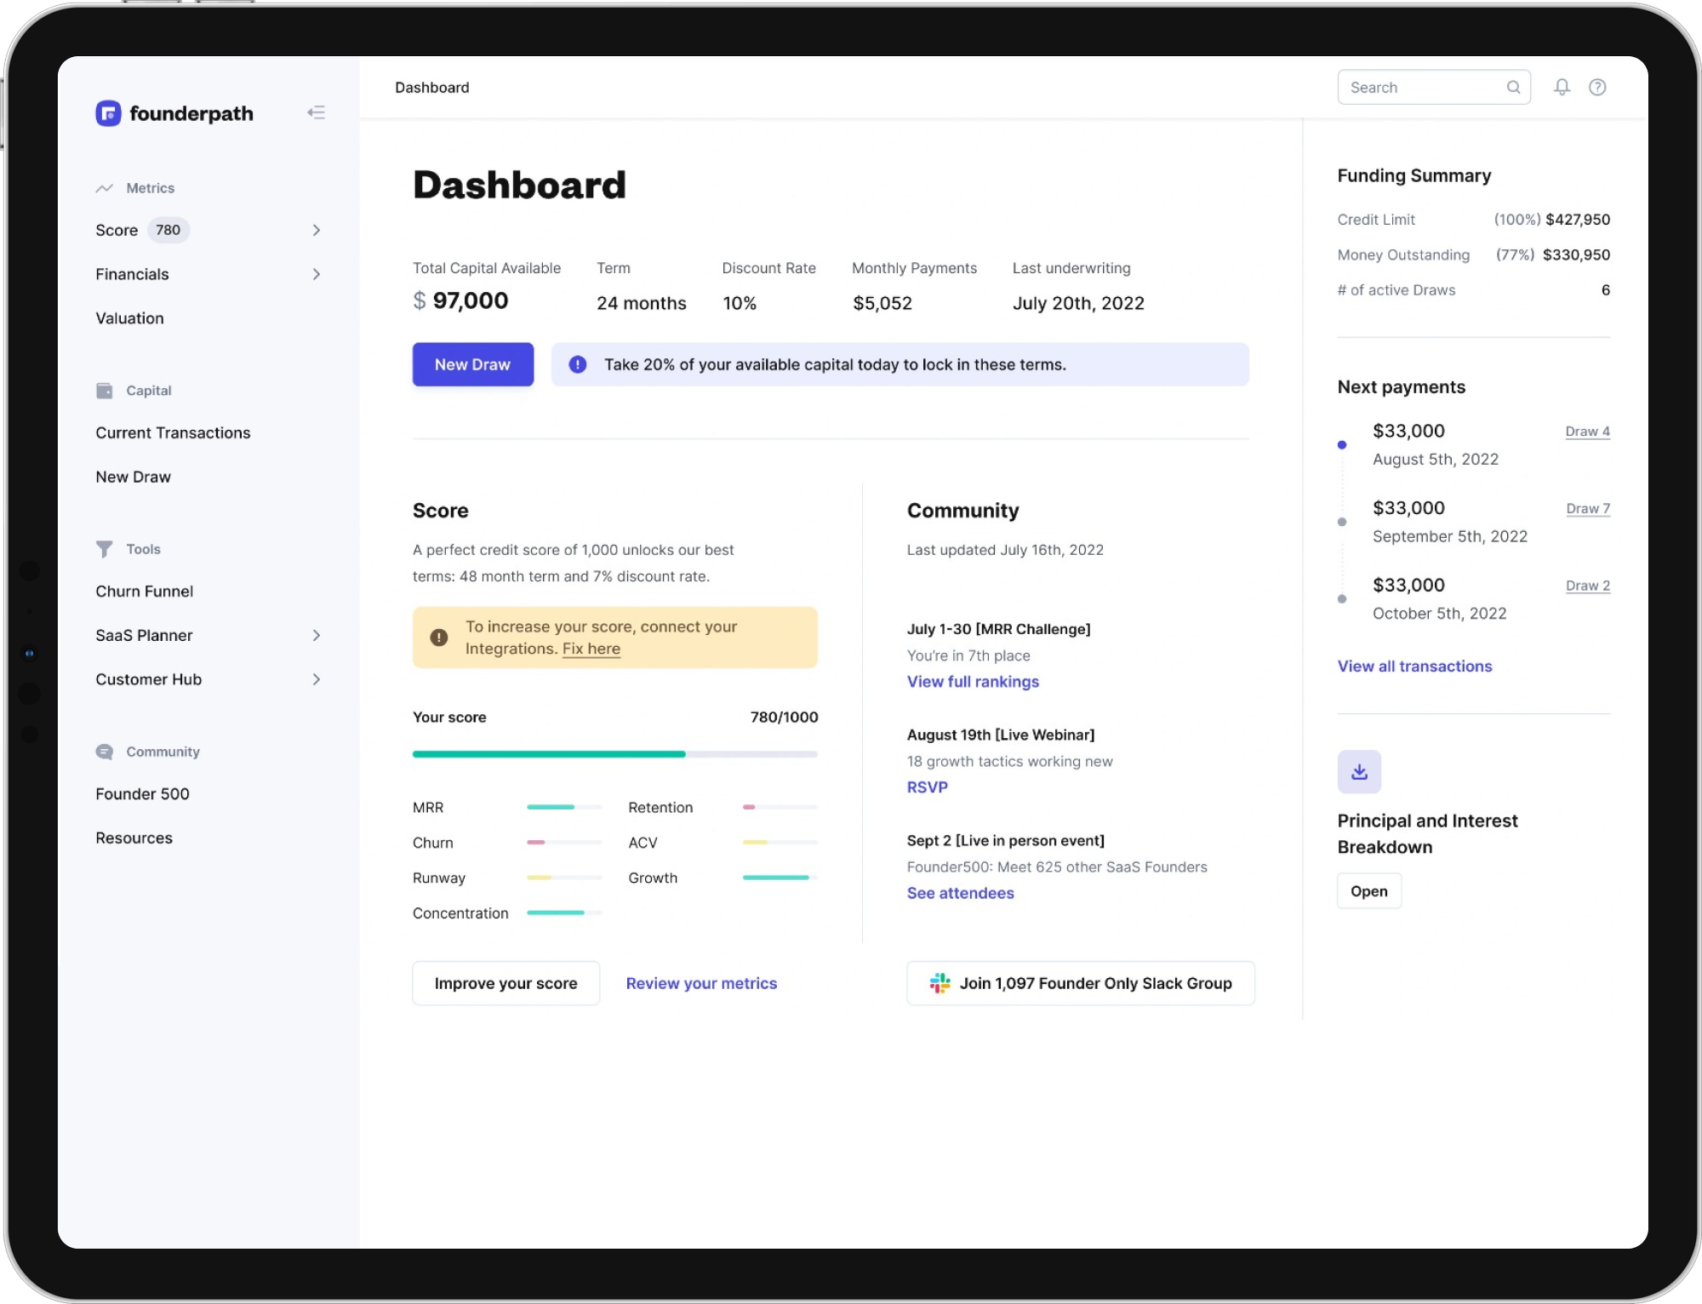Click the founderpath logo icon
1702x1304 pixels.
tap(108, 113)
